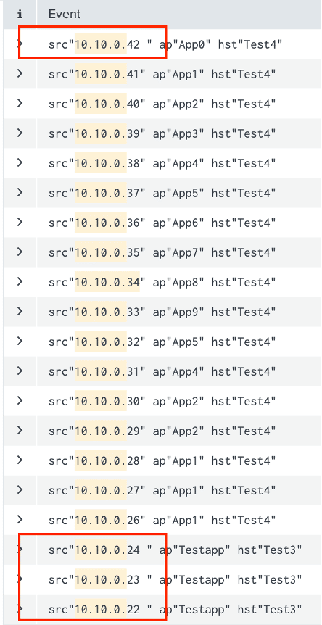
Task: Click event text with ap"App6"
Action: pyautogui.click(x=162, y=223)
